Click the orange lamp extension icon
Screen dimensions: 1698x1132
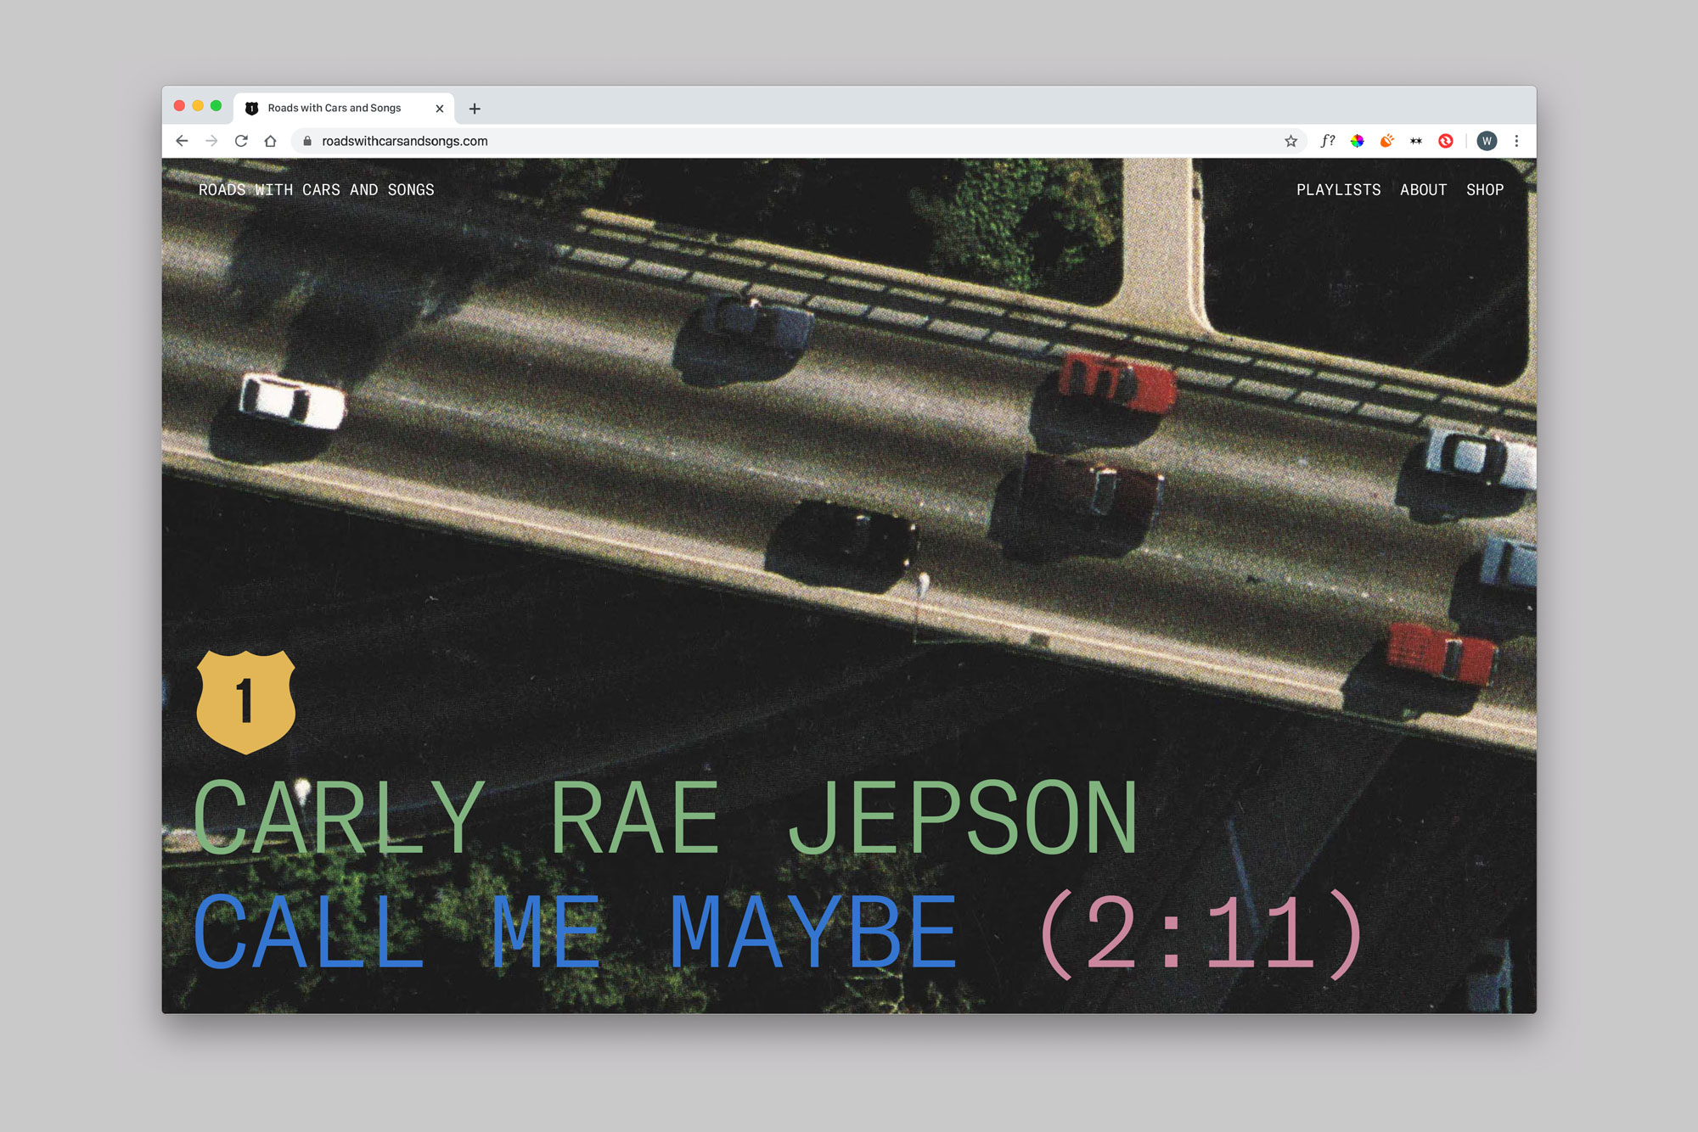1386,141
